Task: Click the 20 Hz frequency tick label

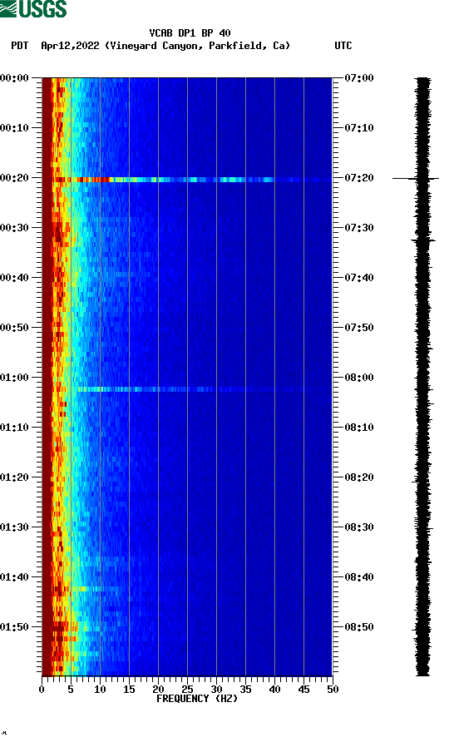Action: pos(158,690)
